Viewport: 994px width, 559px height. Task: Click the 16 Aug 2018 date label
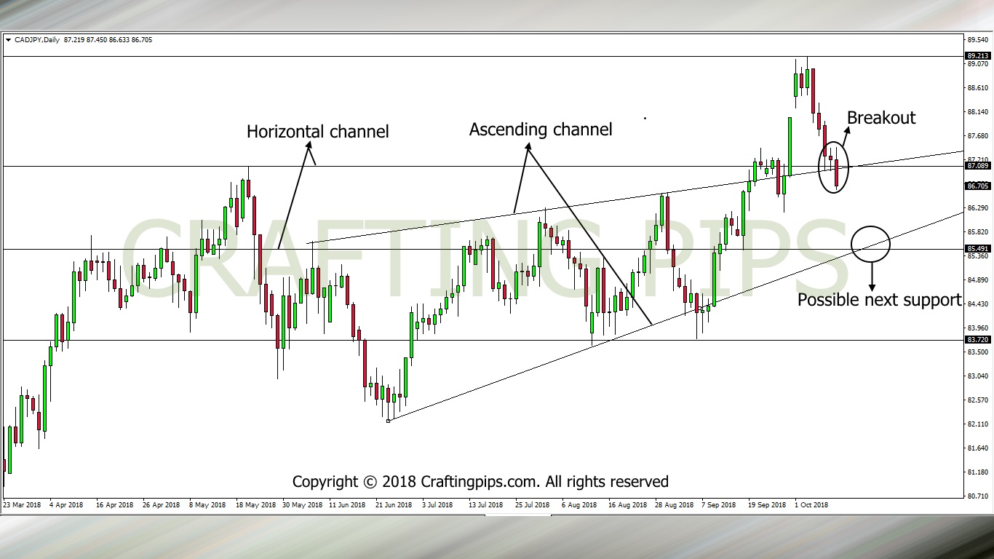(x=628, y=504)
